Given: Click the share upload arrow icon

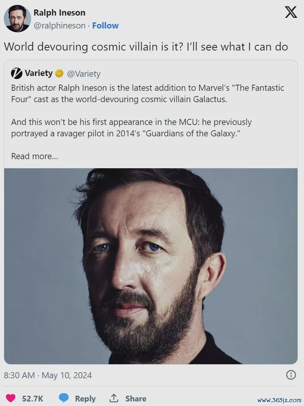Looking at the screenshot, I should (113, 398).
